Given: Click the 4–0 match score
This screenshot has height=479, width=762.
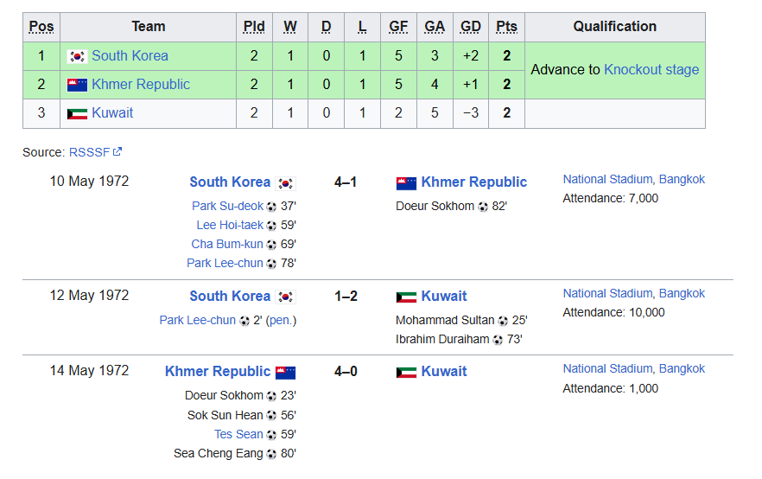Looking at the screenshot, I should tap(346, 372).
